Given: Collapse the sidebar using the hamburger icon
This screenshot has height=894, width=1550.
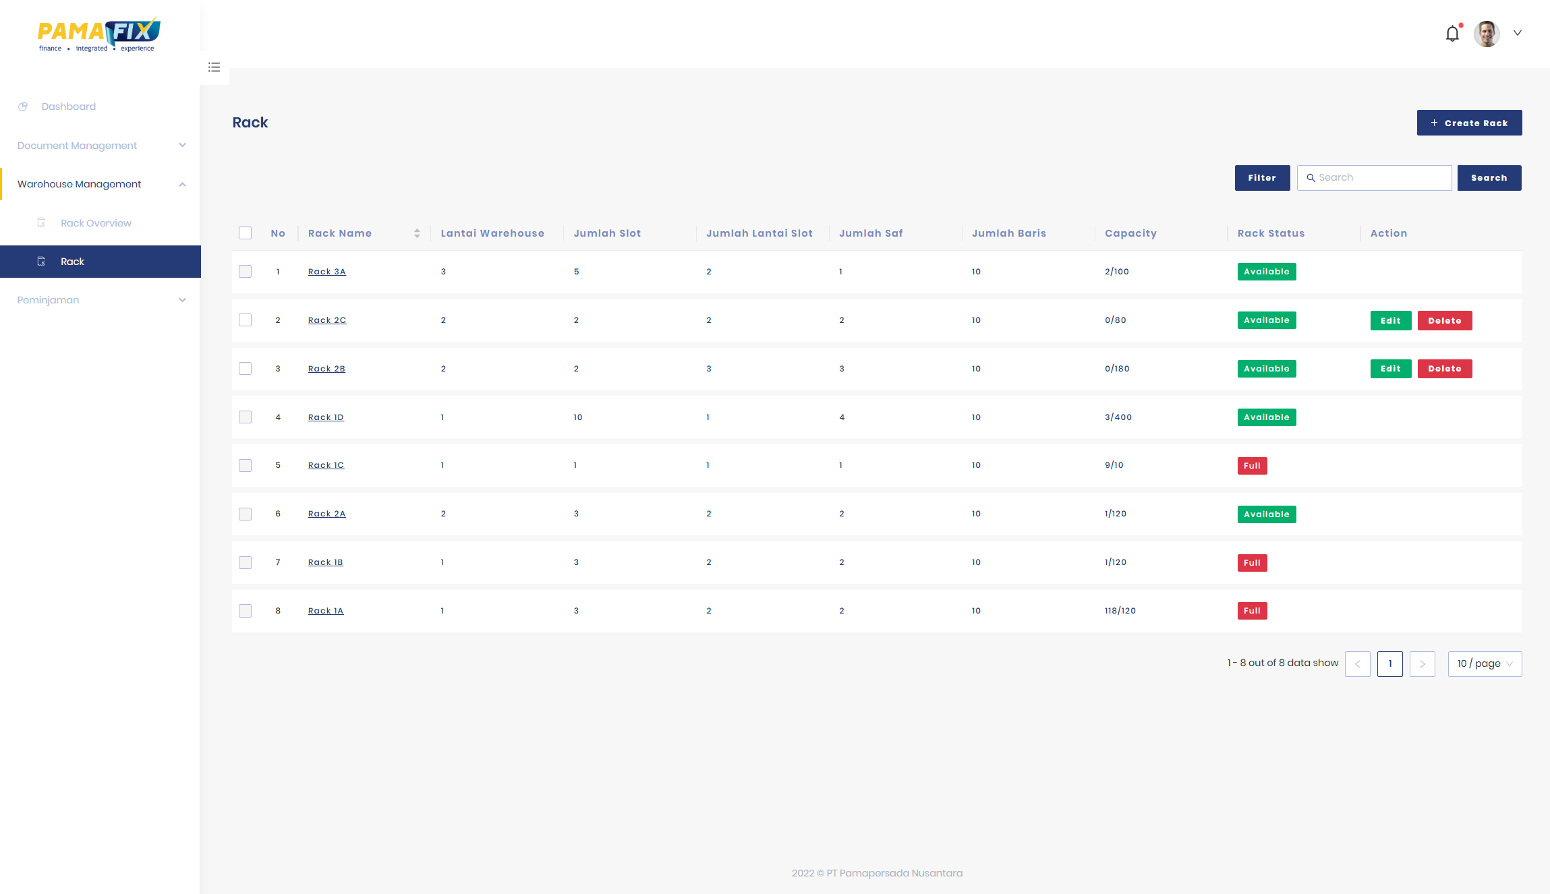Looking at the screenshot, I should tap(214, 67).
